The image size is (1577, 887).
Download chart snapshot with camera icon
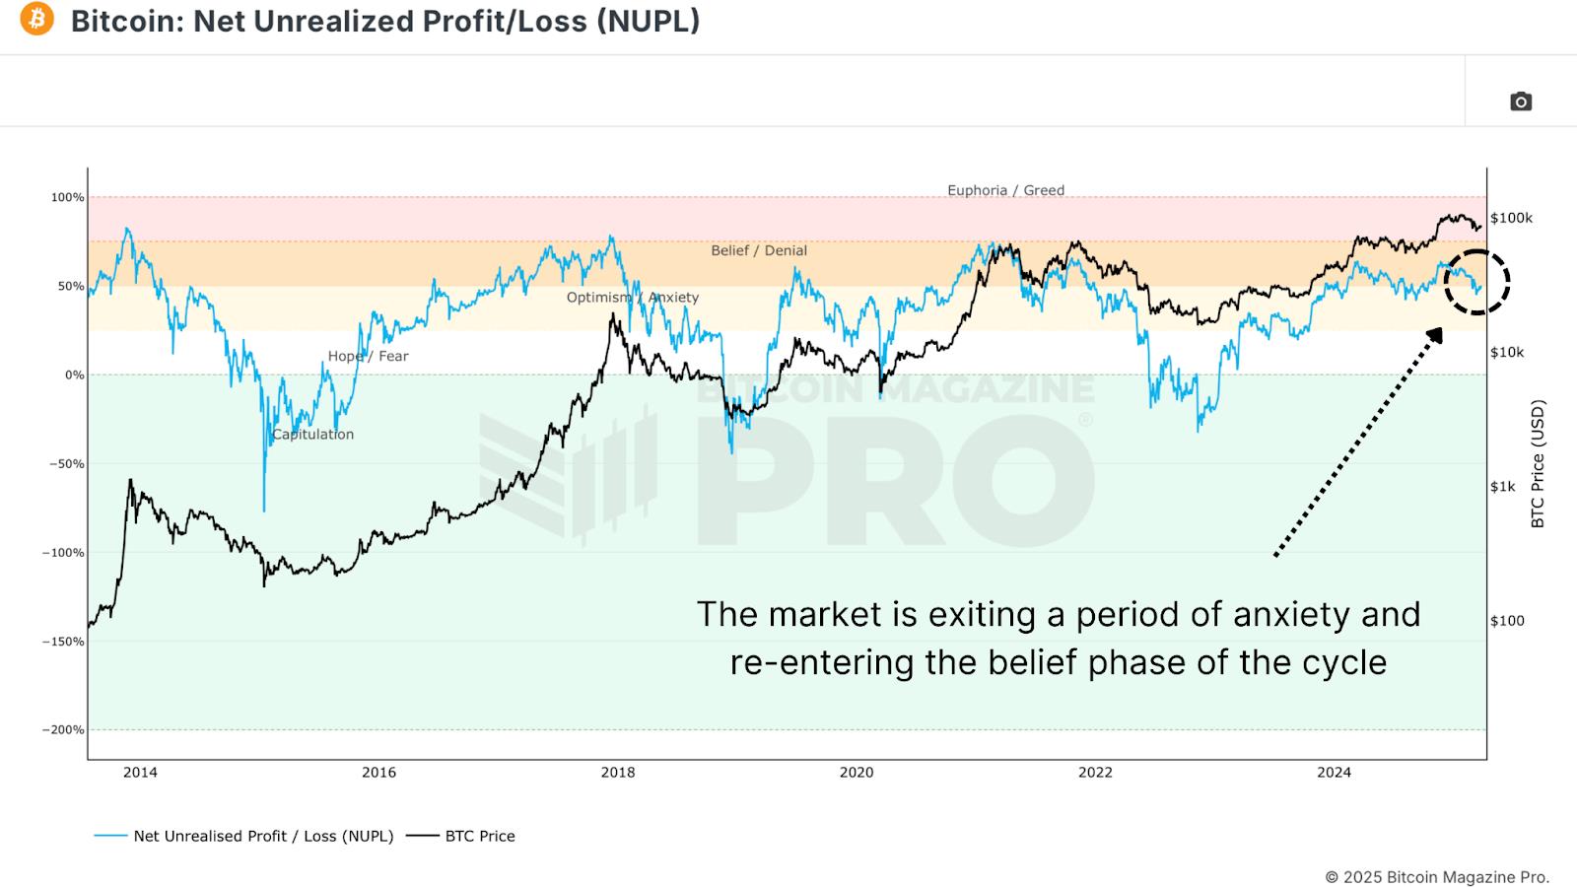click(1521, 102)
